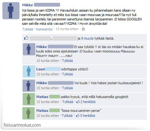The height and width of the screenshot is (131, 150).
Task: Open Lauri's name link in comments
Action: coord(41,69)
